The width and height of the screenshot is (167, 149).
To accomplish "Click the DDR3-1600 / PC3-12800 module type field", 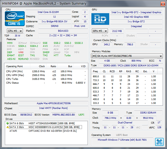I will coord(131,65).
